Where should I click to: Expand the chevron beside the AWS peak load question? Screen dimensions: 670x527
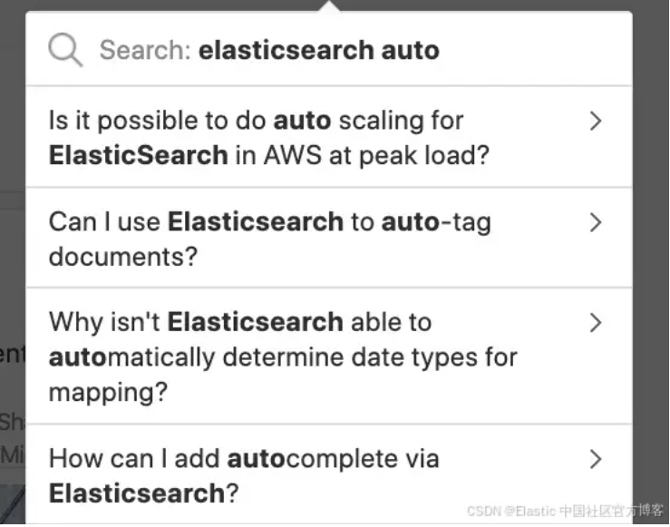(596, 122)
